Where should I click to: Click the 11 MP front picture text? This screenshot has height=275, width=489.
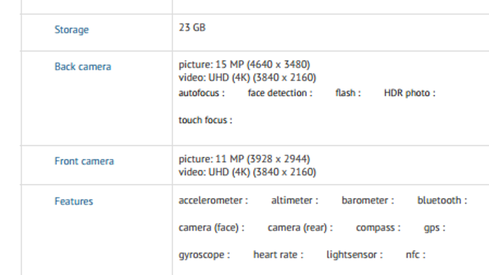point(244,159)
